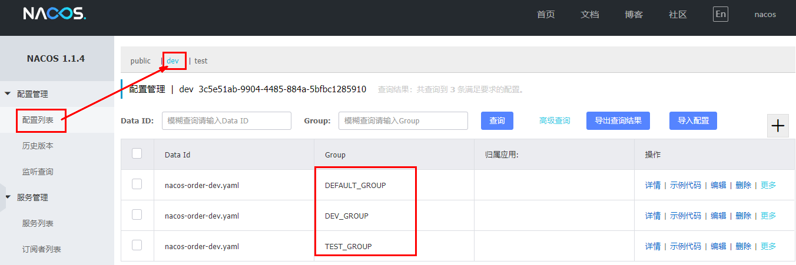Open 详情 for DEFAULT_GROUP row
This screenshot has width=796, height=265.
(653, 185)
